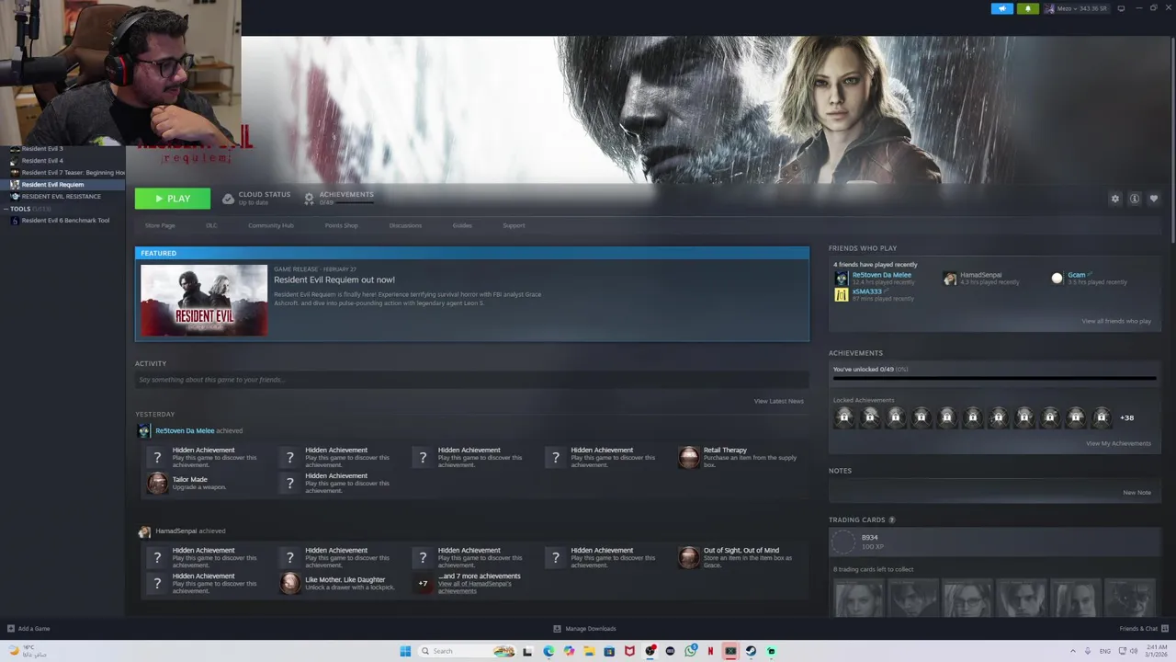This screenshot has height=662, width=1176.
Task: Select Resident Evil Requiem in library list
Action: [x=52, y=184]
